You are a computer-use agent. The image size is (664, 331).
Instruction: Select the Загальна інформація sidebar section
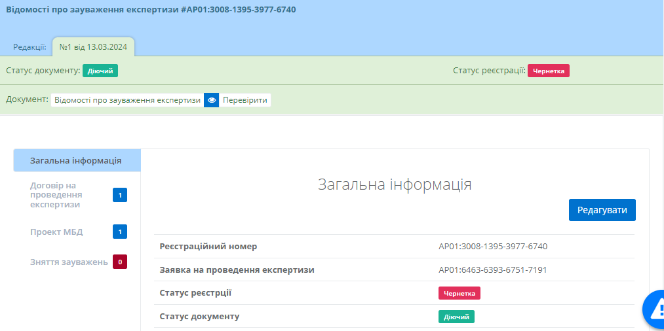(76, 160)
